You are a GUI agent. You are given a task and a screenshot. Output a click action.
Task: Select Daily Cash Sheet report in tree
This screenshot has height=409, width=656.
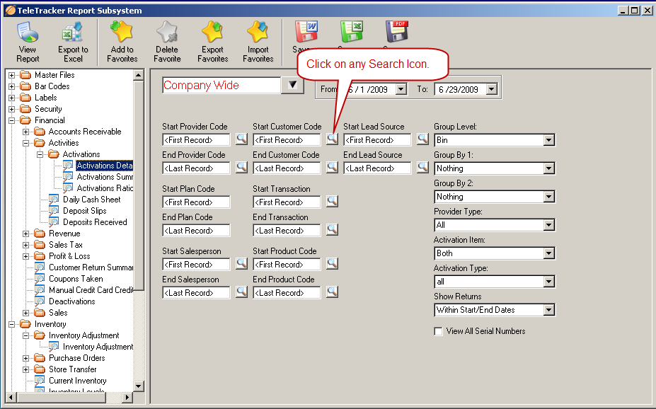[x=91, y=200]
